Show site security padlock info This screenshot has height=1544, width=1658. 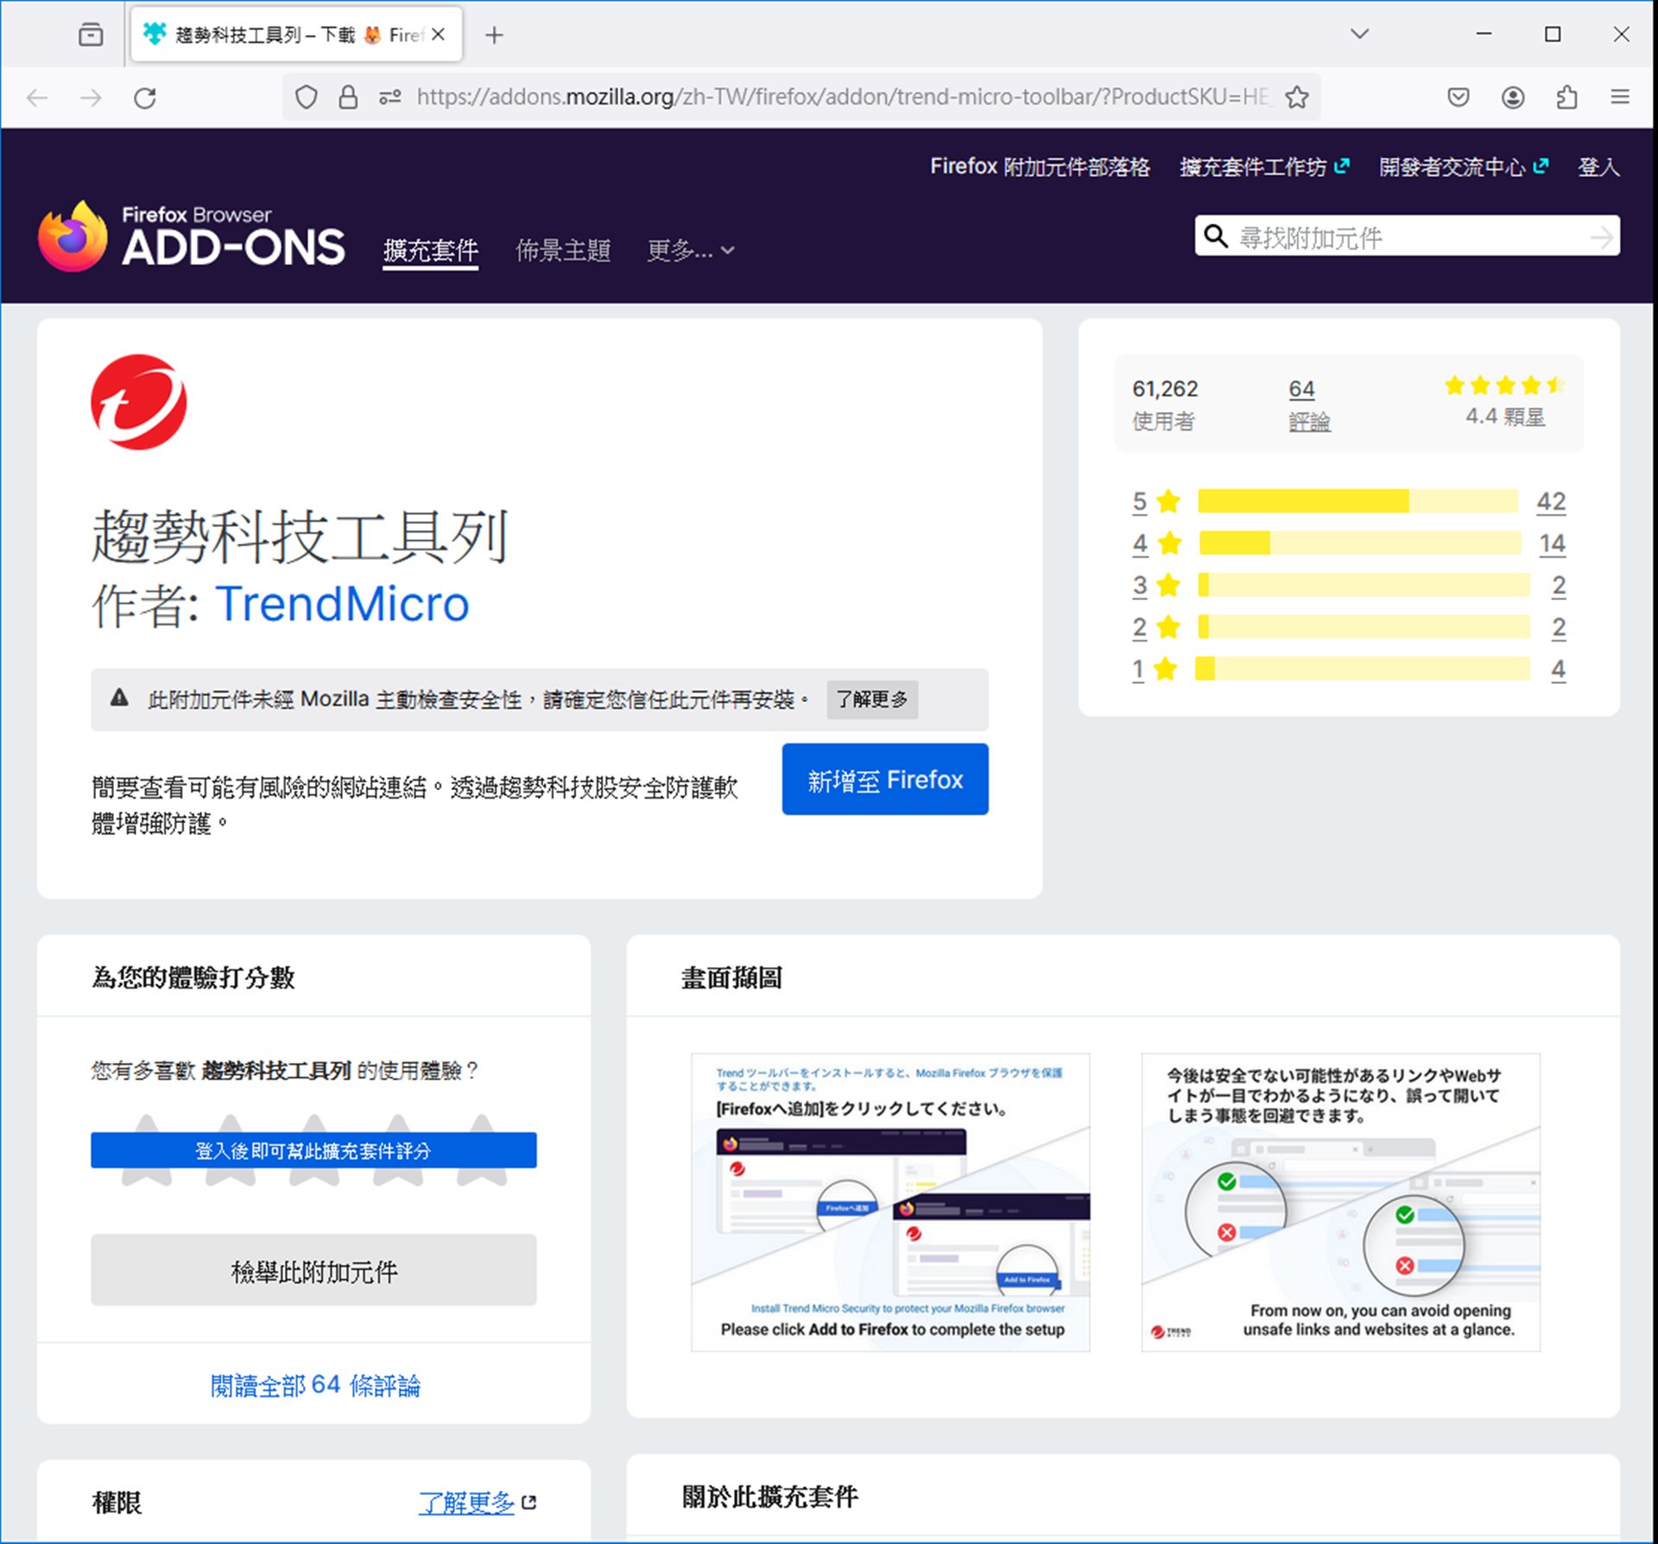348,98
